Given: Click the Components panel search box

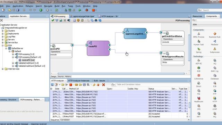Looking at the screenshot, I should pos(209,20).
